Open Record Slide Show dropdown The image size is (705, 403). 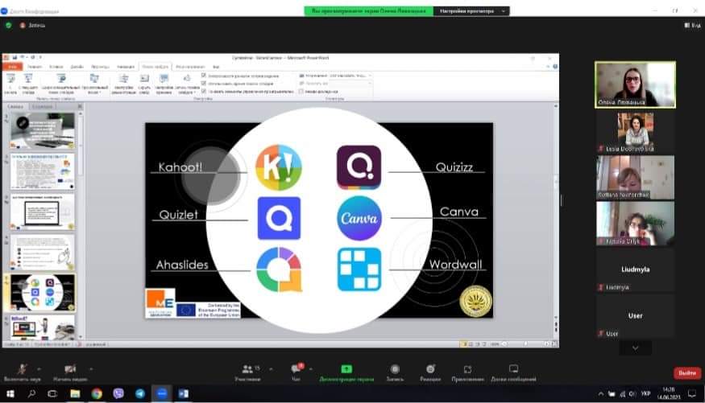tap(187, 84)
